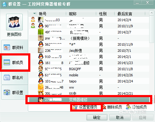The width and height of the screenshot is (155, 122).
Task: Click the group avatar graduates icon
Action: pos(14,22)
